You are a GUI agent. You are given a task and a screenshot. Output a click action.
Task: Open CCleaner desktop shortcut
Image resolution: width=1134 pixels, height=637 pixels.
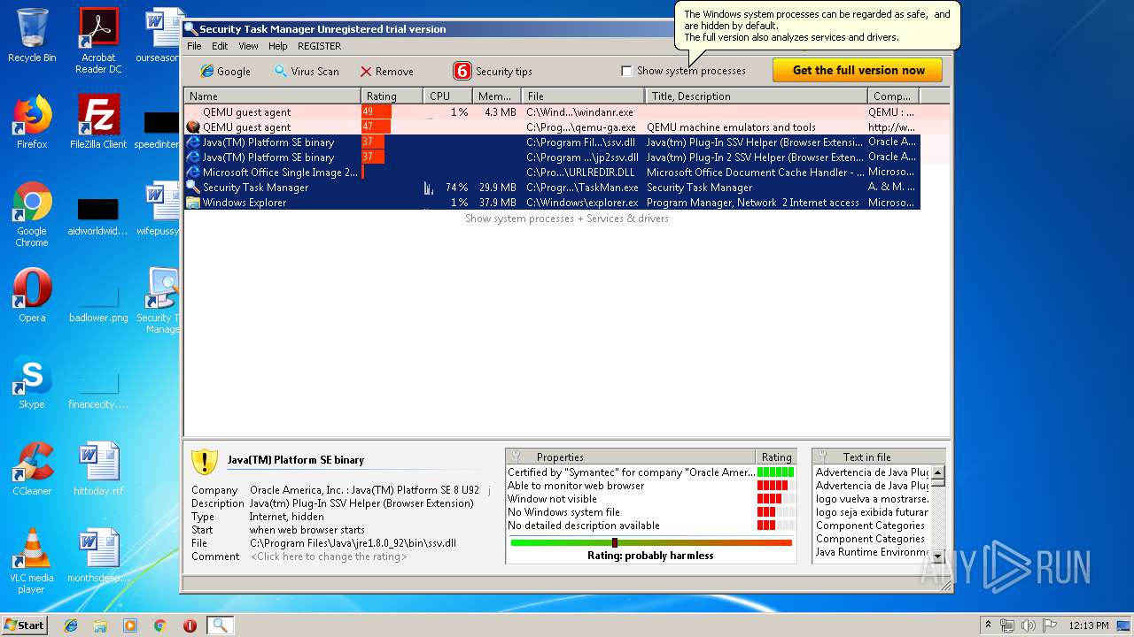click(32, 468)
